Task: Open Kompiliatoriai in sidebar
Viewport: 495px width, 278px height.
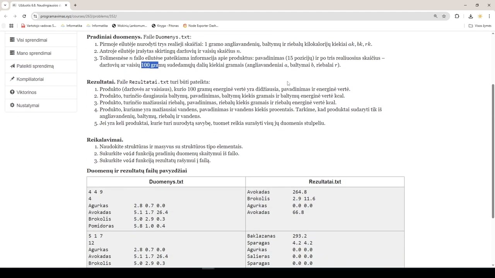Action: point(41,79)
